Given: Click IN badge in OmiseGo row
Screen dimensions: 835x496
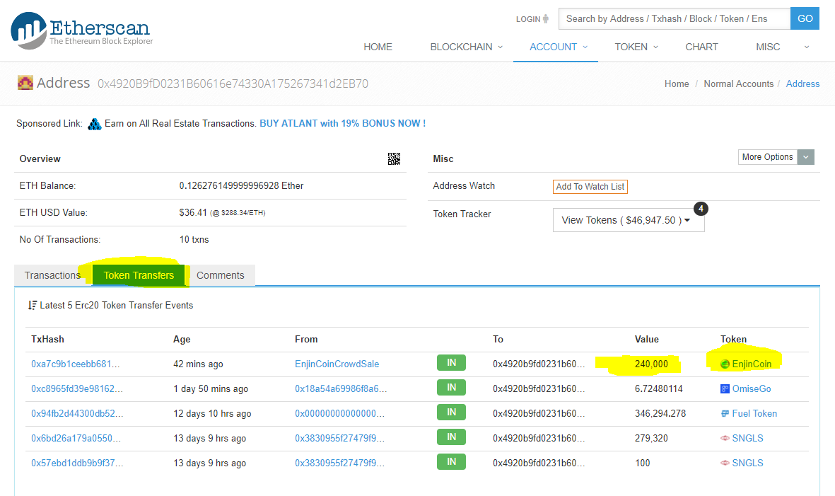Looking at the screenshot, I should 451,387.
